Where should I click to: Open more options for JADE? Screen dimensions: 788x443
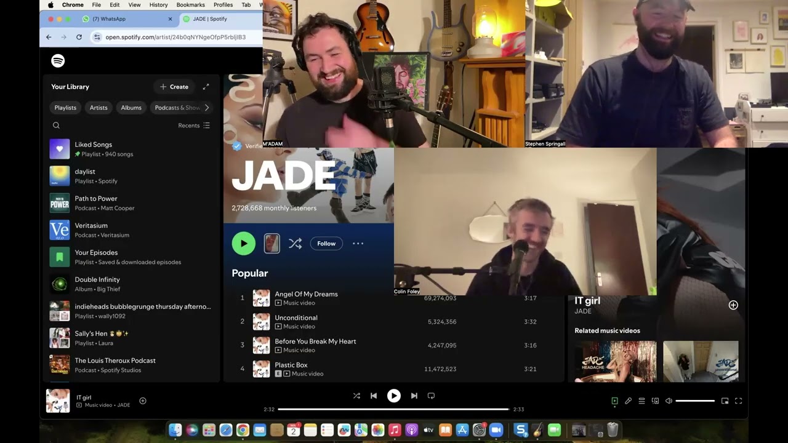[x=358, y=244]
